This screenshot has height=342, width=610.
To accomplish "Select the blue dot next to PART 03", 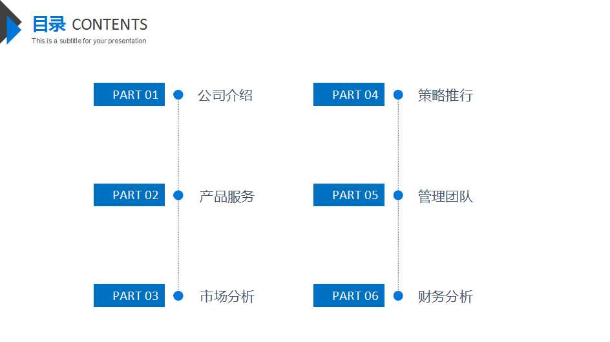I will [x=178, y=295].
